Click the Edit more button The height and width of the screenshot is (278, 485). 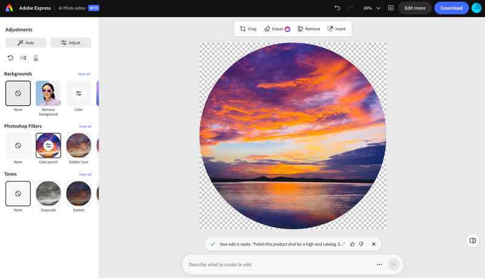[x=415, y=8]
